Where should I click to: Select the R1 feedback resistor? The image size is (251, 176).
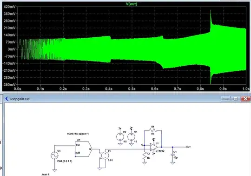coord(153,130)
